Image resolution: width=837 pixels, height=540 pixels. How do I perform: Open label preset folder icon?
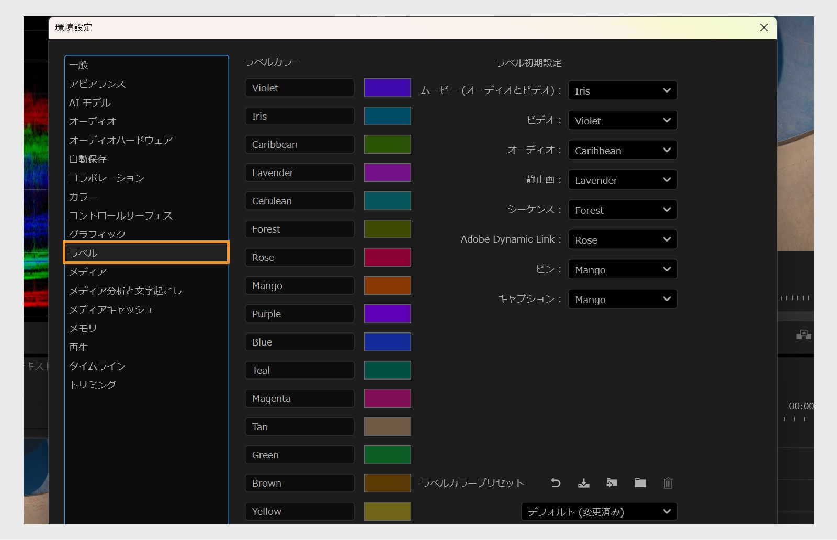(x=640, y=483)
